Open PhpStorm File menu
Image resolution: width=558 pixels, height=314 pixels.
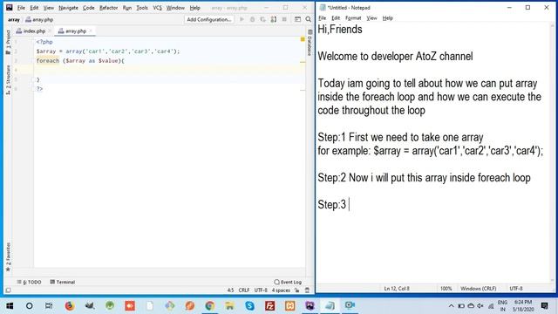pos(21,8)
